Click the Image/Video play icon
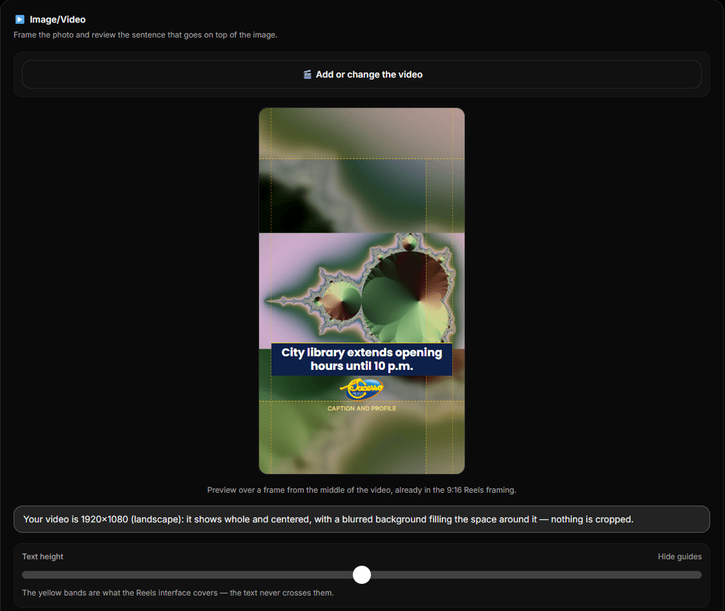725x611 pixels. (19, 19)
